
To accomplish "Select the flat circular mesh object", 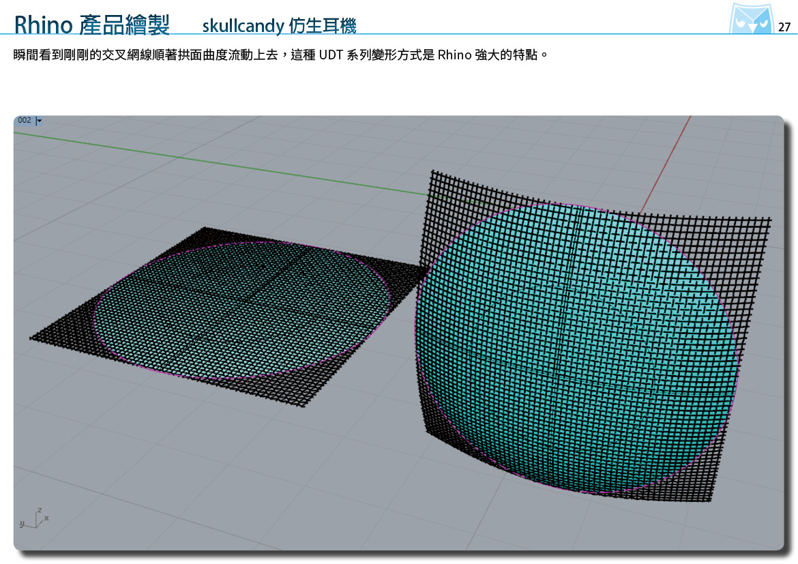I will [242, 310].
